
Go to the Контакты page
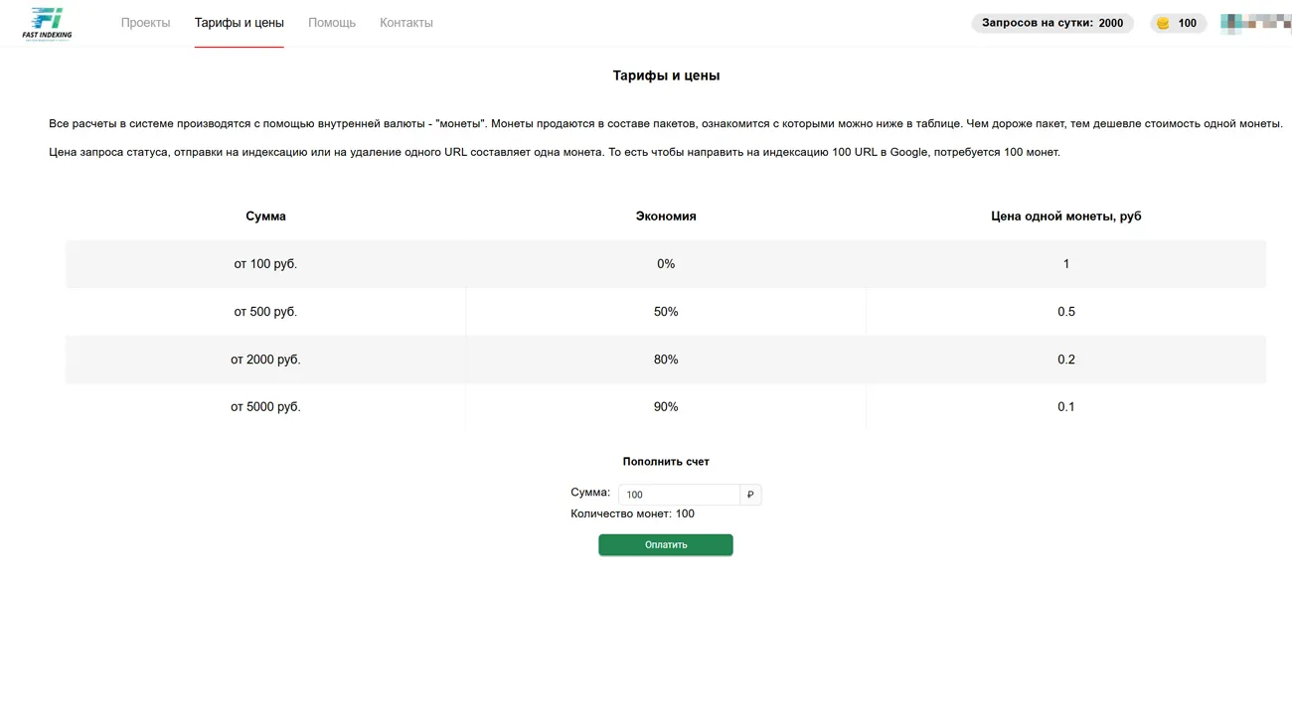pyautogui.click(x=405, y=23)
